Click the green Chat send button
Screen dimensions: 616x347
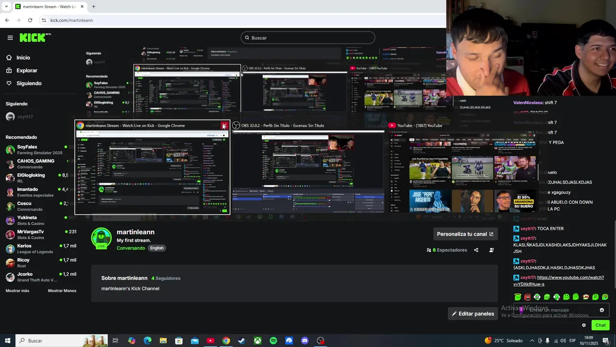(x=601, y=325)
